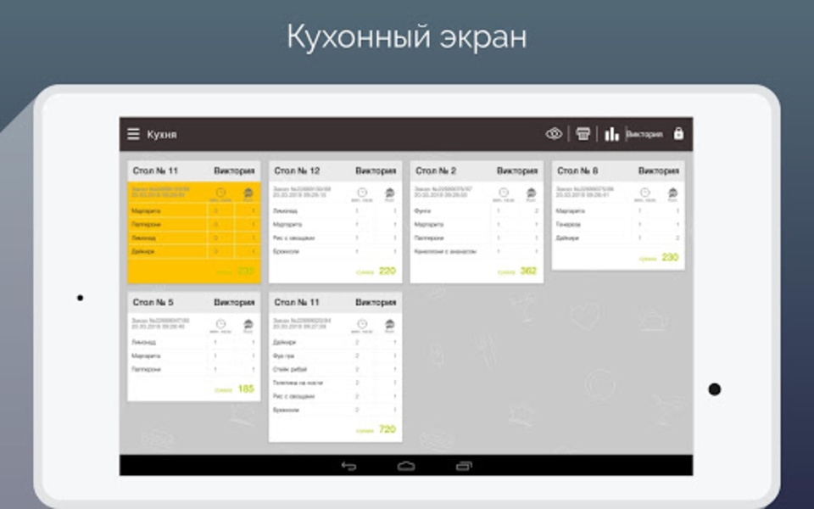814x509 pixels.
Task: Select Фуа гра row in Стол № 11 card
Action: tap(335, 355)
